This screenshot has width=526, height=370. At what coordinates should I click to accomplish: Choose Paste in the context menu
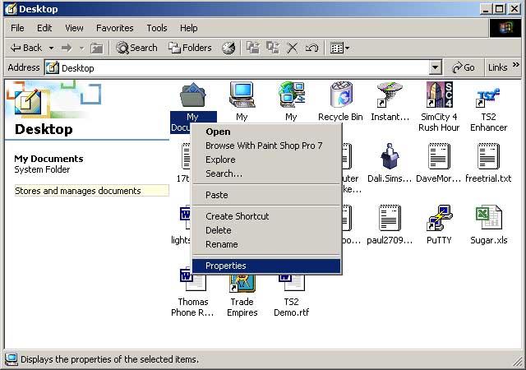[266, 195]
